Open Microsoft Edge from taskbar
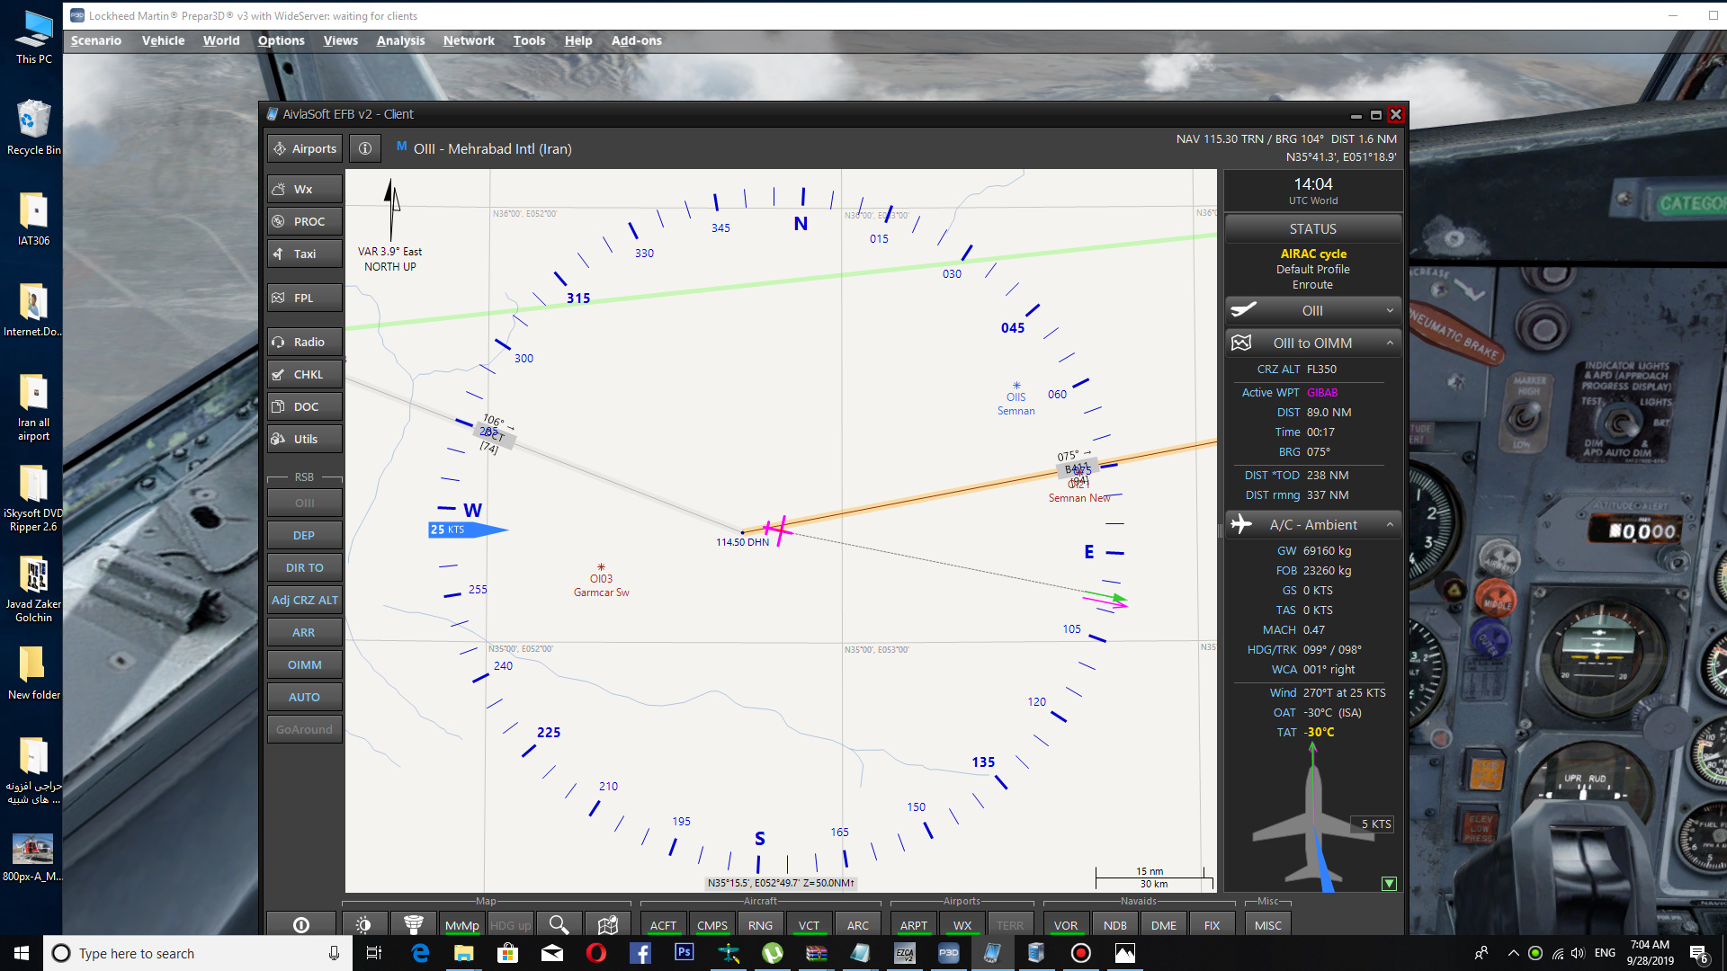This screenshot has width=1727, height=971. [x=419, y=953]
